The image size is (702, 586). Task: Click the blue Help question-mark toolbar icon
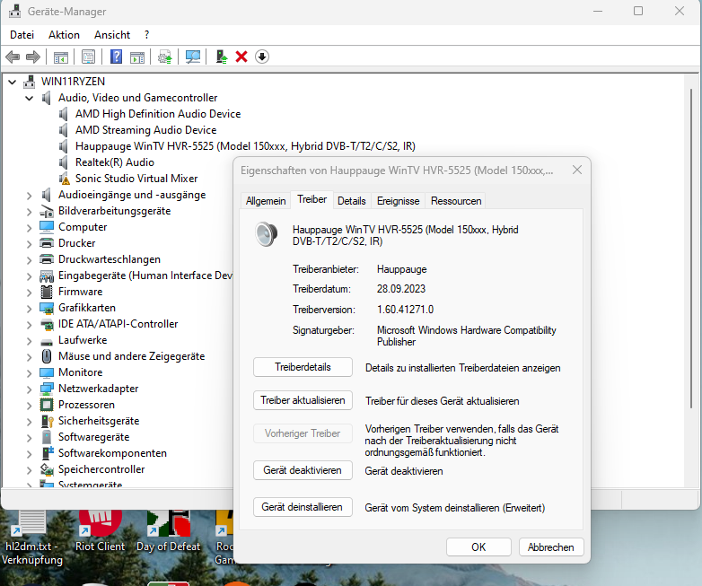(x=116, y=57)
